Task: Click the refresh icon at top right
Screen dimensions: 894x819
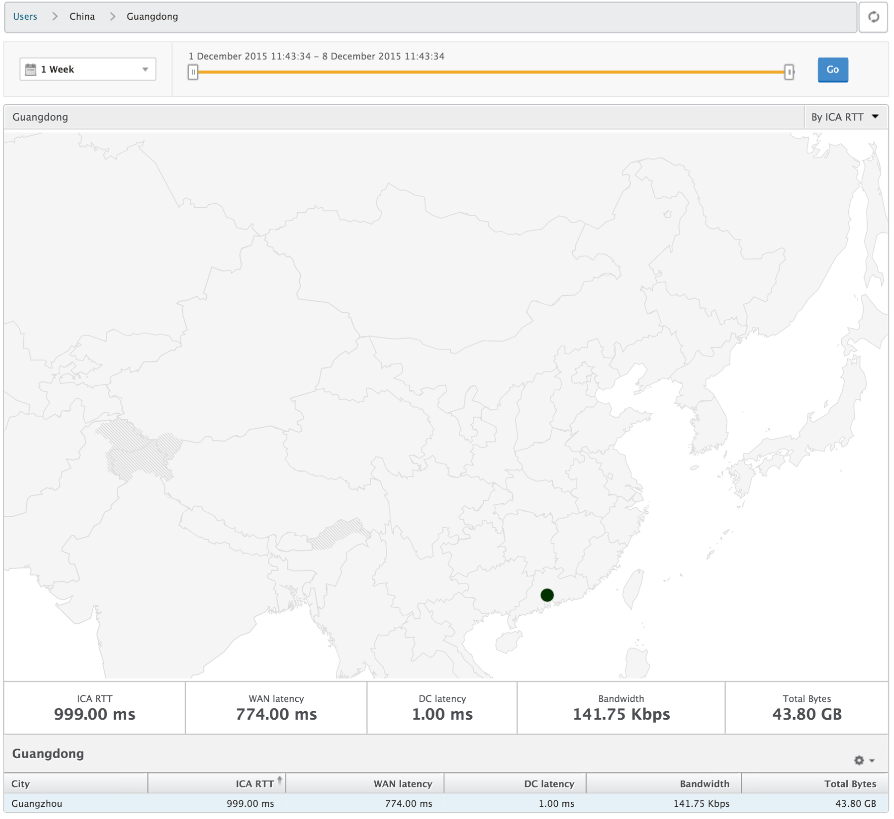Action: click(x=873, y=17)
